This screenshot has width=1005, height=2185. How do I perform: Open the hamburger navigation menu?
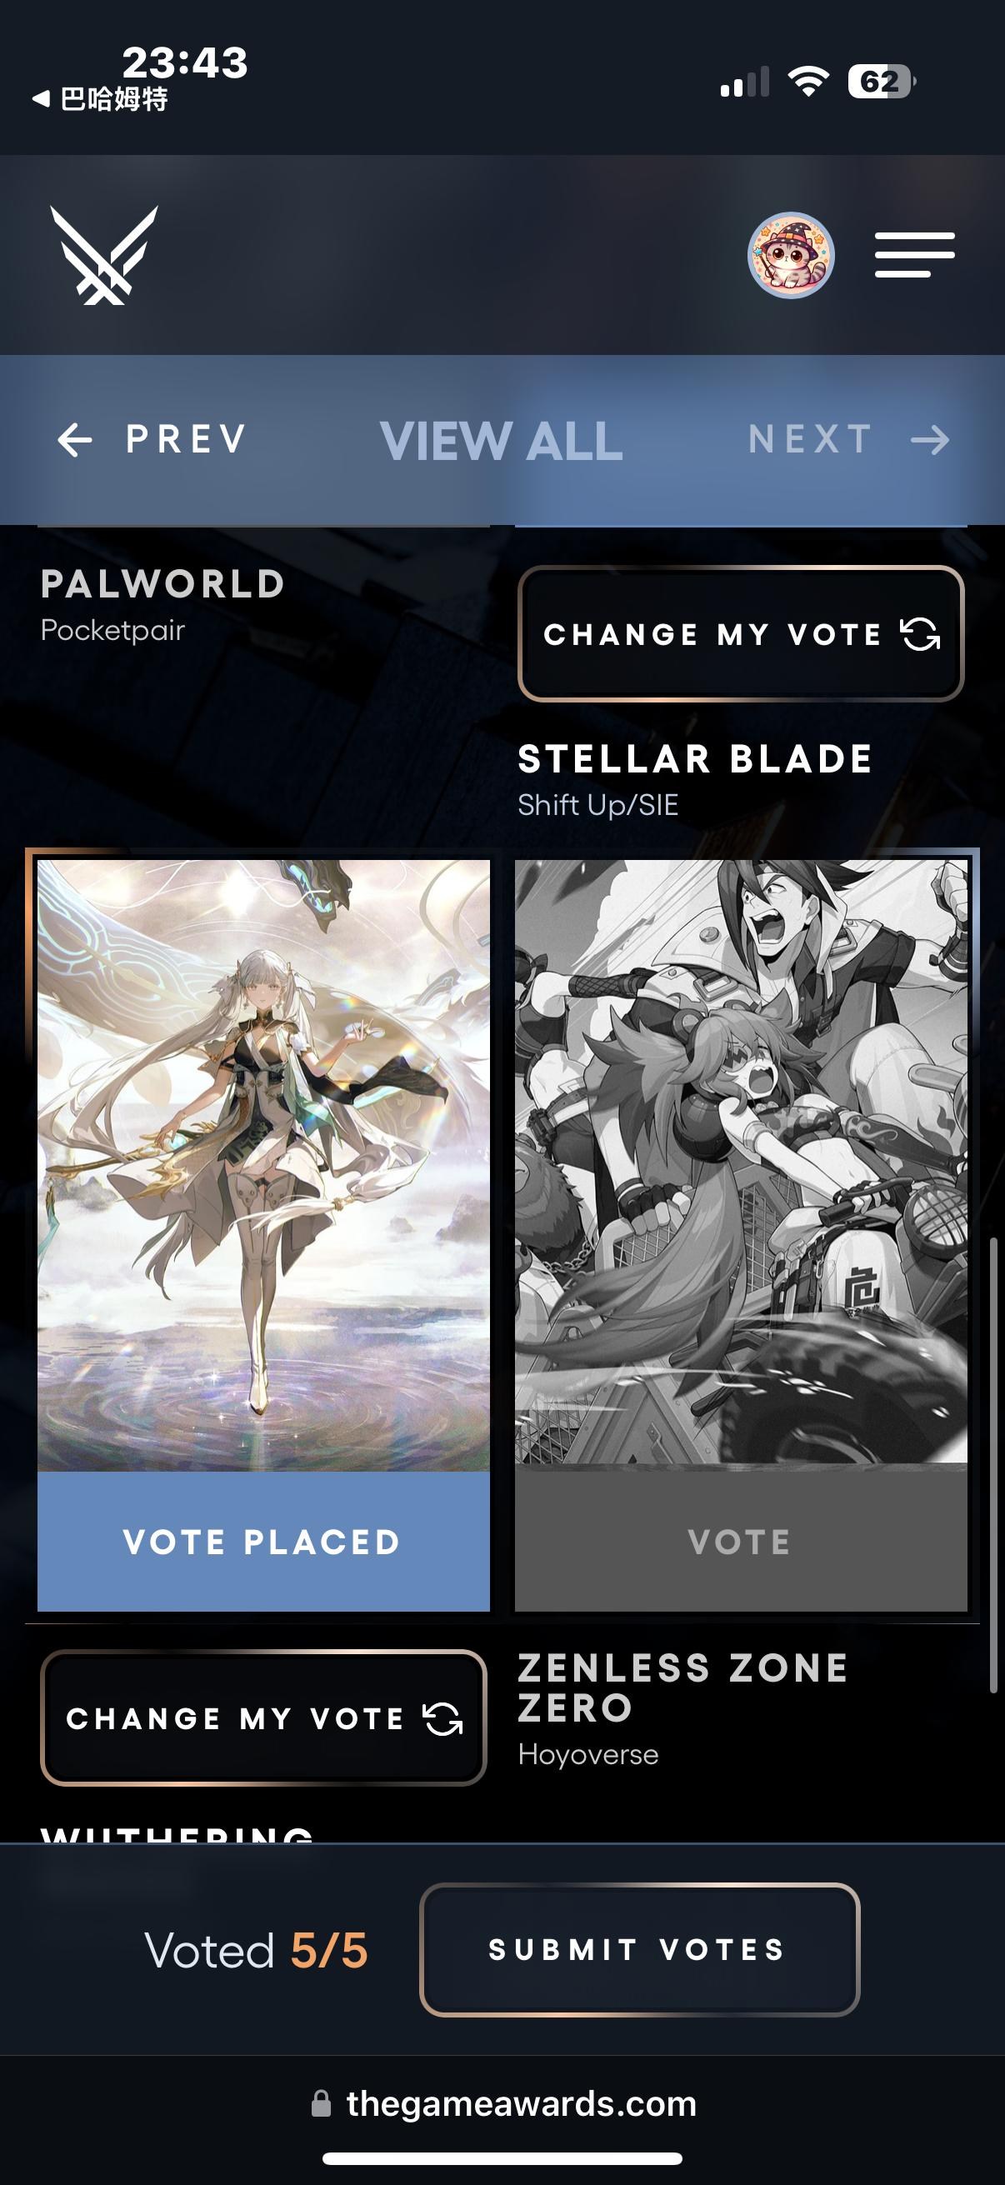tap(915, 254)
